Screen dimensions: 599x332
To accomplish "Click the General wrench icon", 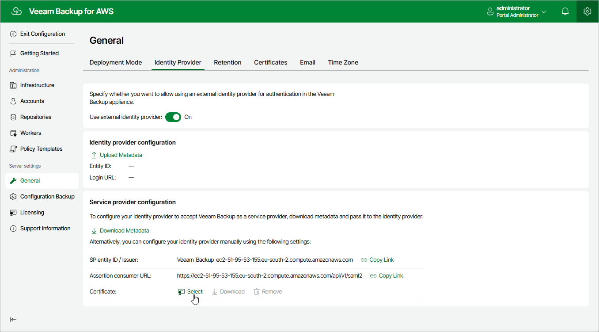I will [x=13, y=181].
